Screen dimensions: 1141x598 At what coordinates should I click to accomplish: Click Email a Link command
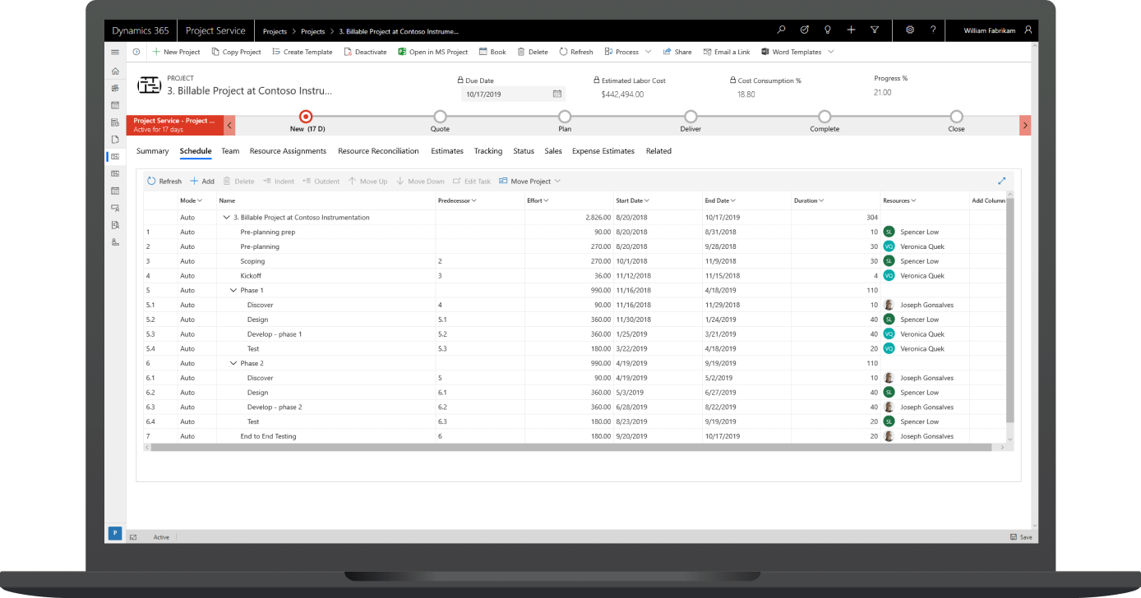(727, 52)
